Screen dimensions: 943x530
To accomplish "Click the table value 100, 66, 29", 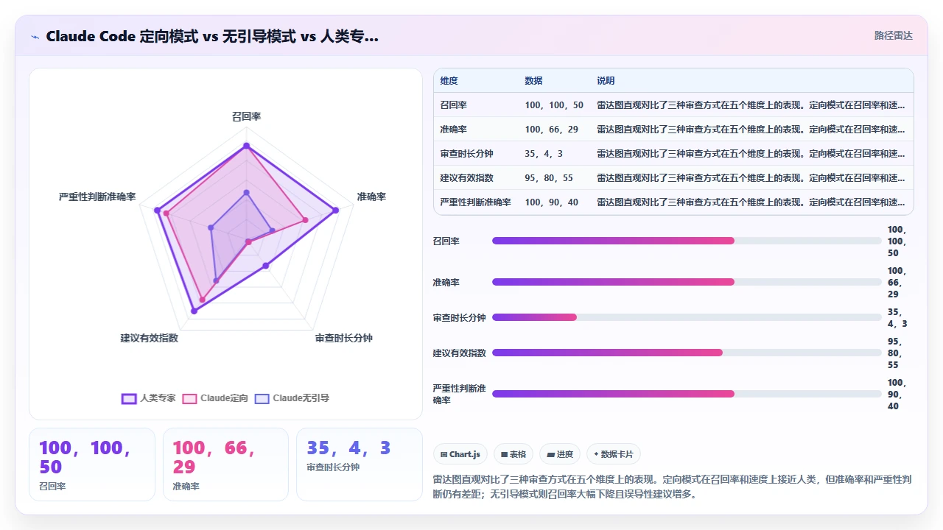I will tap(551, 130).
